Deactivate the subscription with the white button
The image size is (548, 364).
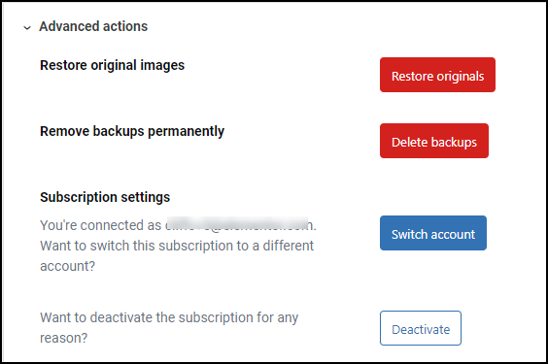tap(421, 328)
